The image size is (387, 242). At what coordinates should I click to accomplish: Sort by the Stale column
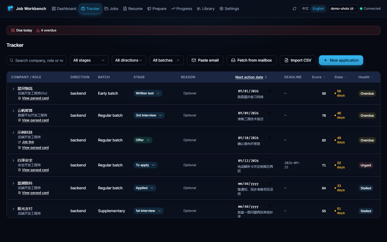(x=341, y=77)
